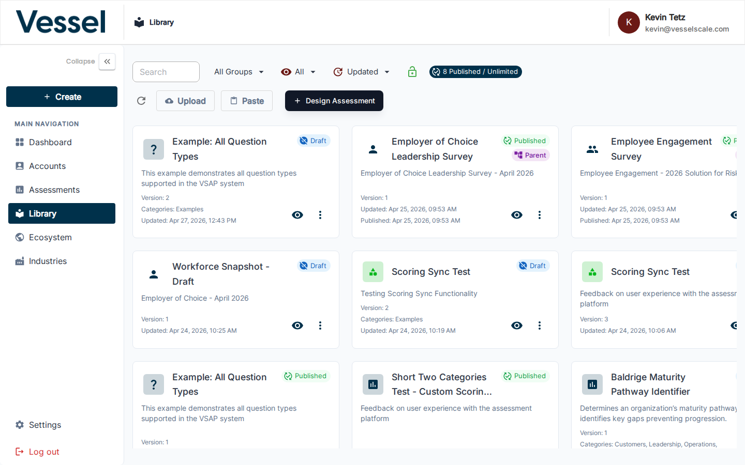Click the chart icon on the Baldrige Maturity Pathway Identifier card
Image resolution: width=745 pixels, height=465 pixels.
pos(592,384)
